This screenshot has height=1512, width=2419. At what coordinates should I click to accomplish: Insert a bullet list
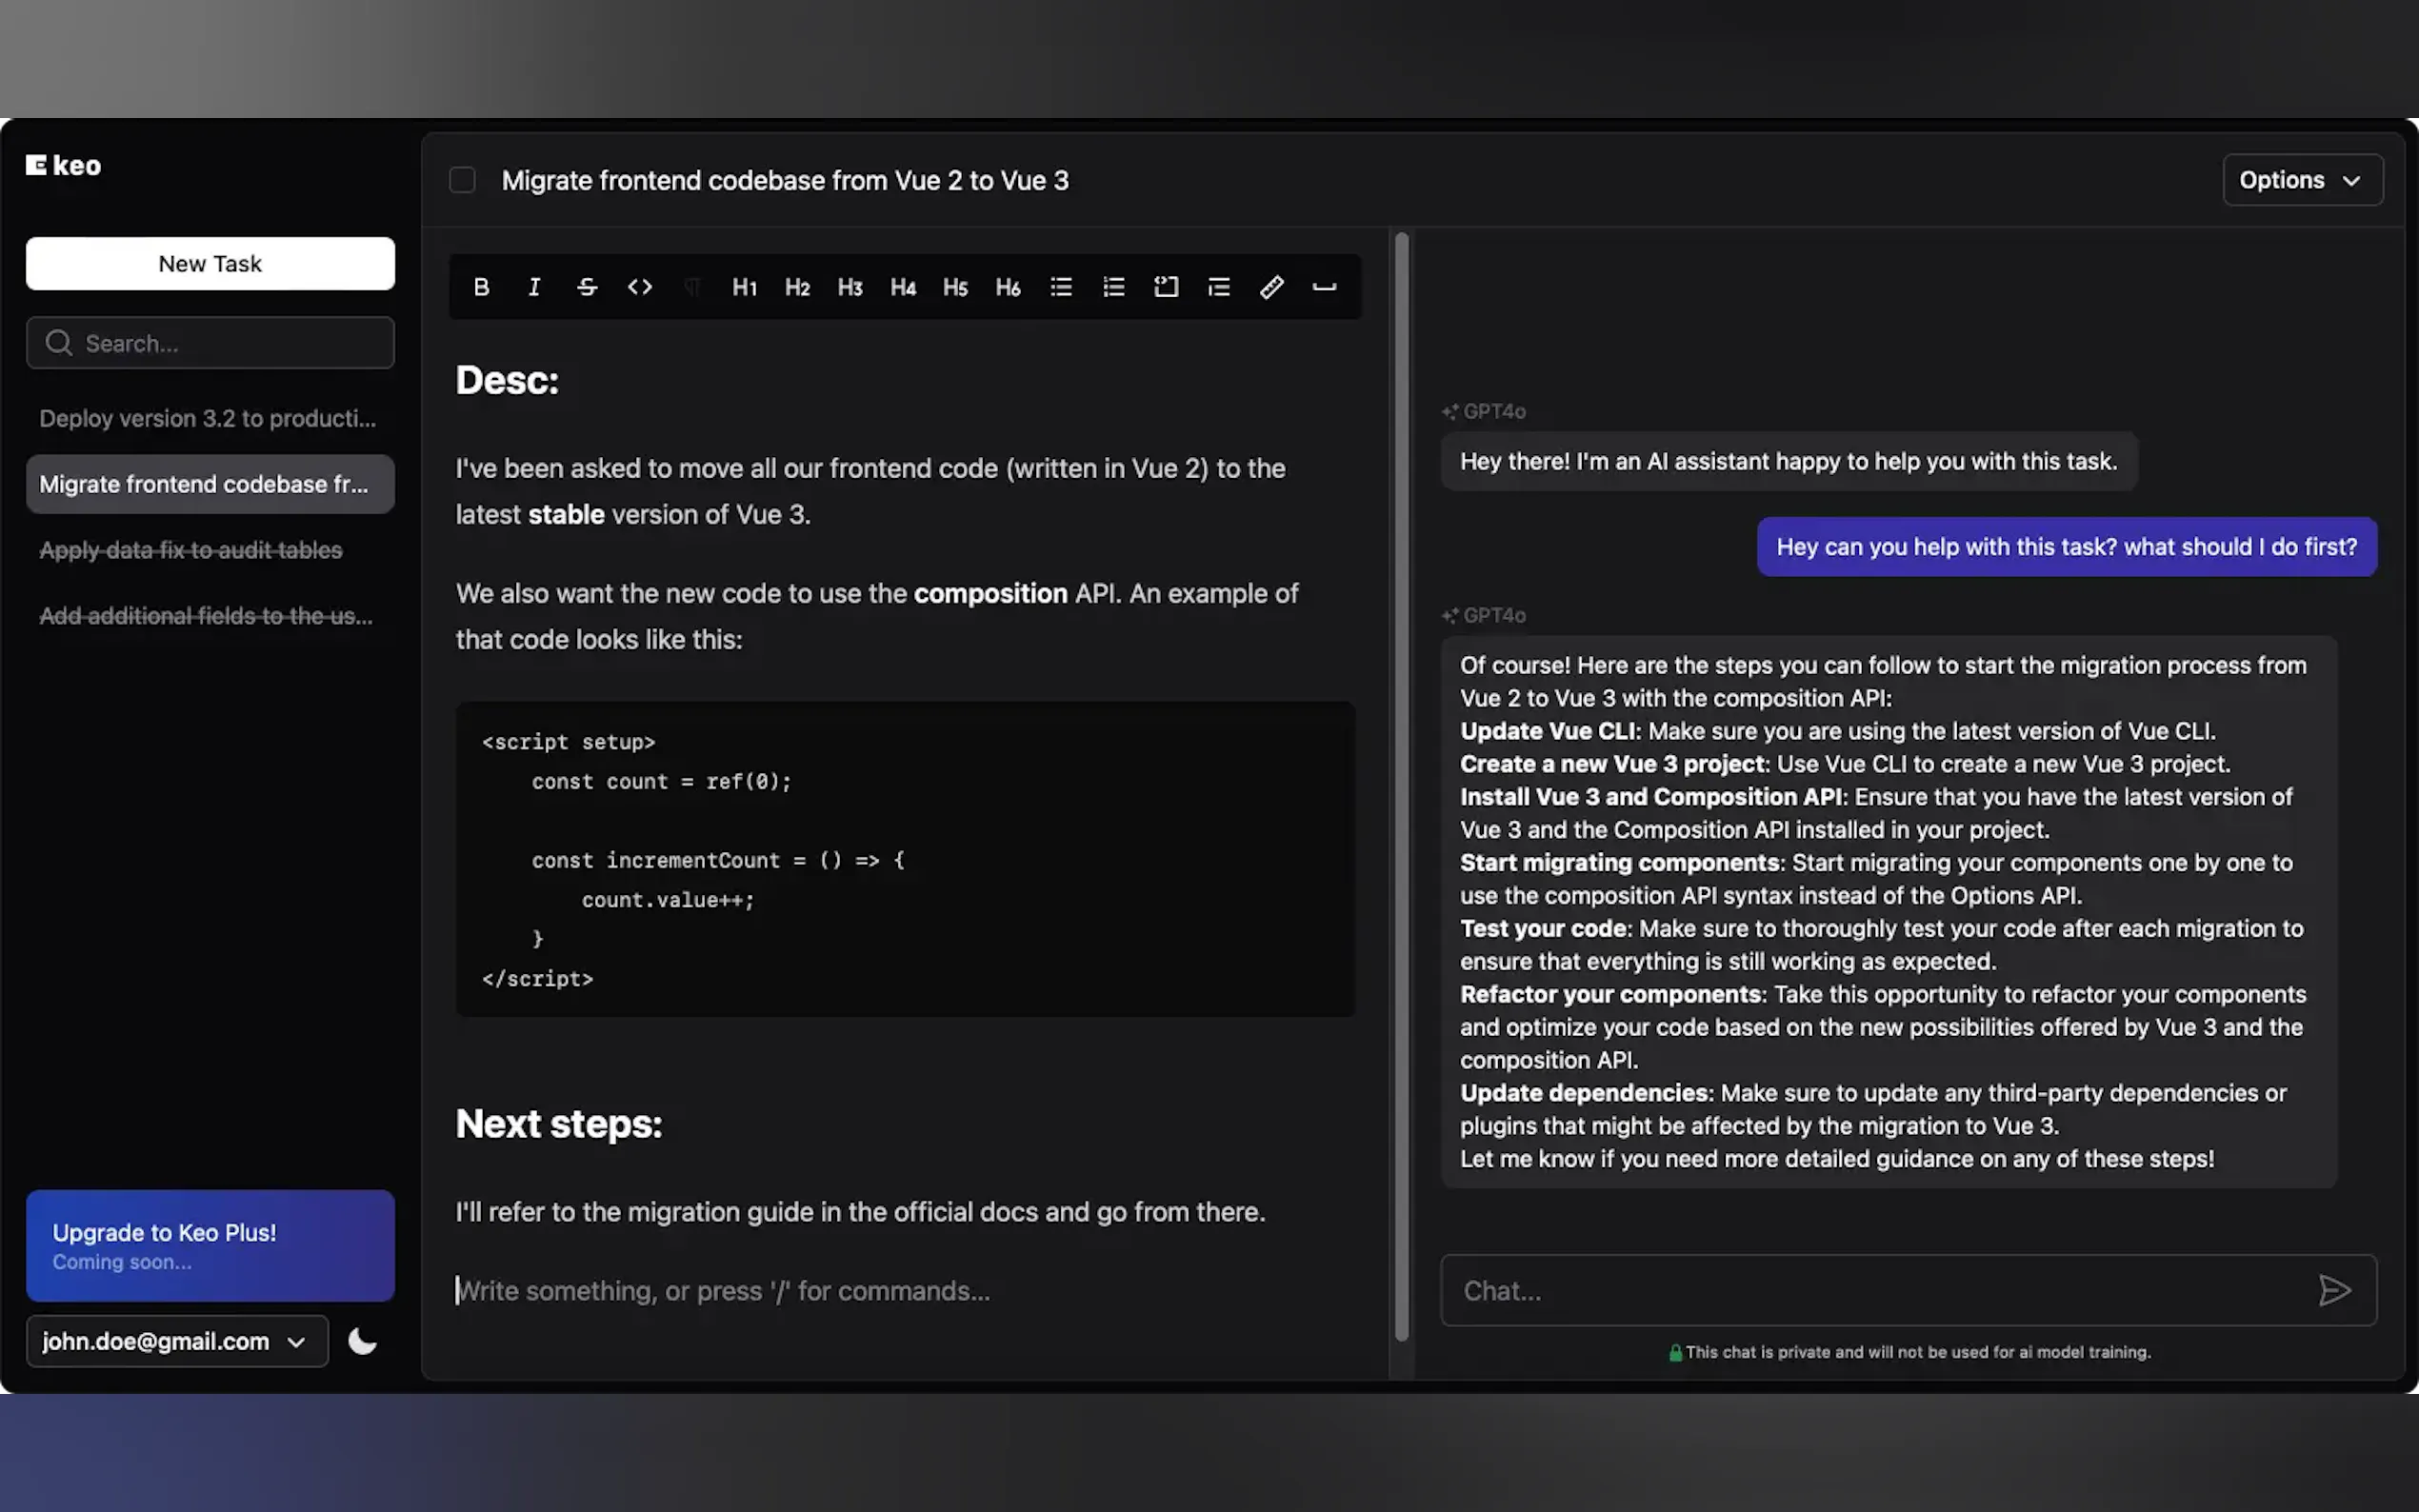[x=1061, y=287]
